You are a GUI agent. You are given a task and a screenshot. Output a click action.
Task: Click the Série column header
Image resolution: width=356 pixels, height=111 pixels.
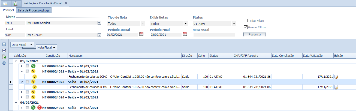[x=203, y=56]
